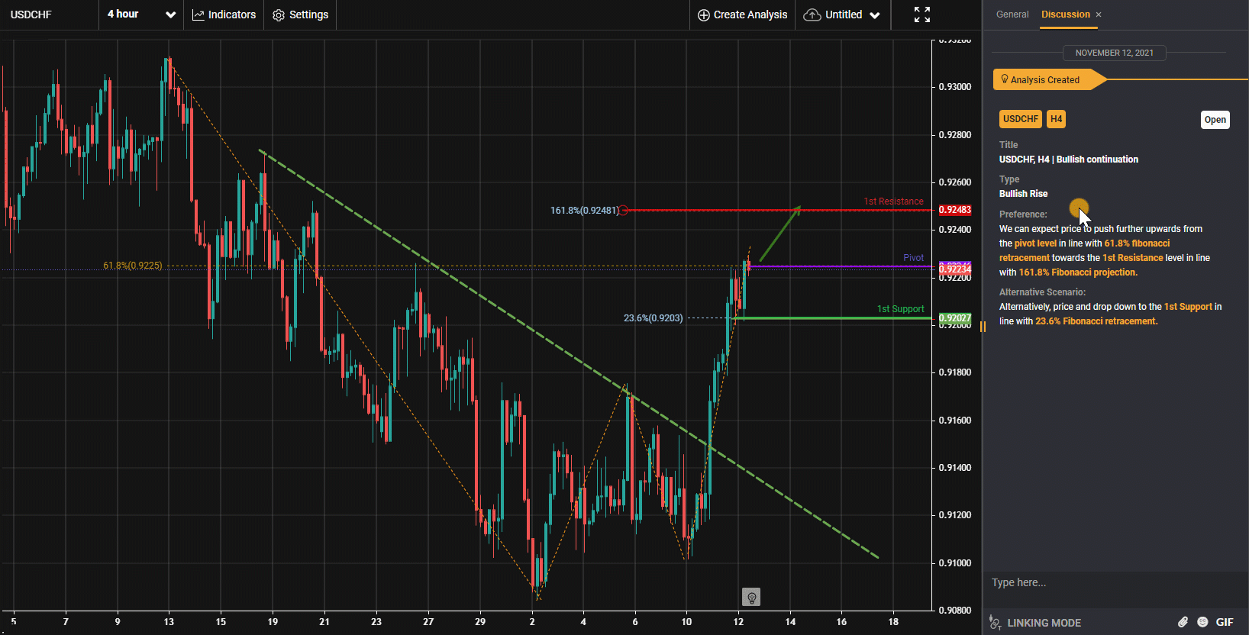Click the 161.8%(0.92481) Fibonacci label
This screenshot has width=1249, height=635.
(585, 211)
